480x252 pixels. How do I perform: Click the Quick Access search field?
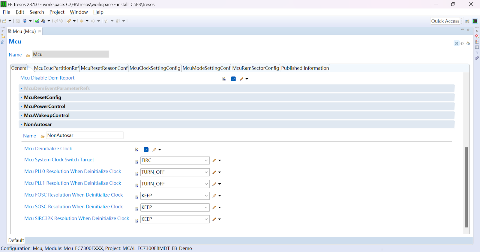445,21
